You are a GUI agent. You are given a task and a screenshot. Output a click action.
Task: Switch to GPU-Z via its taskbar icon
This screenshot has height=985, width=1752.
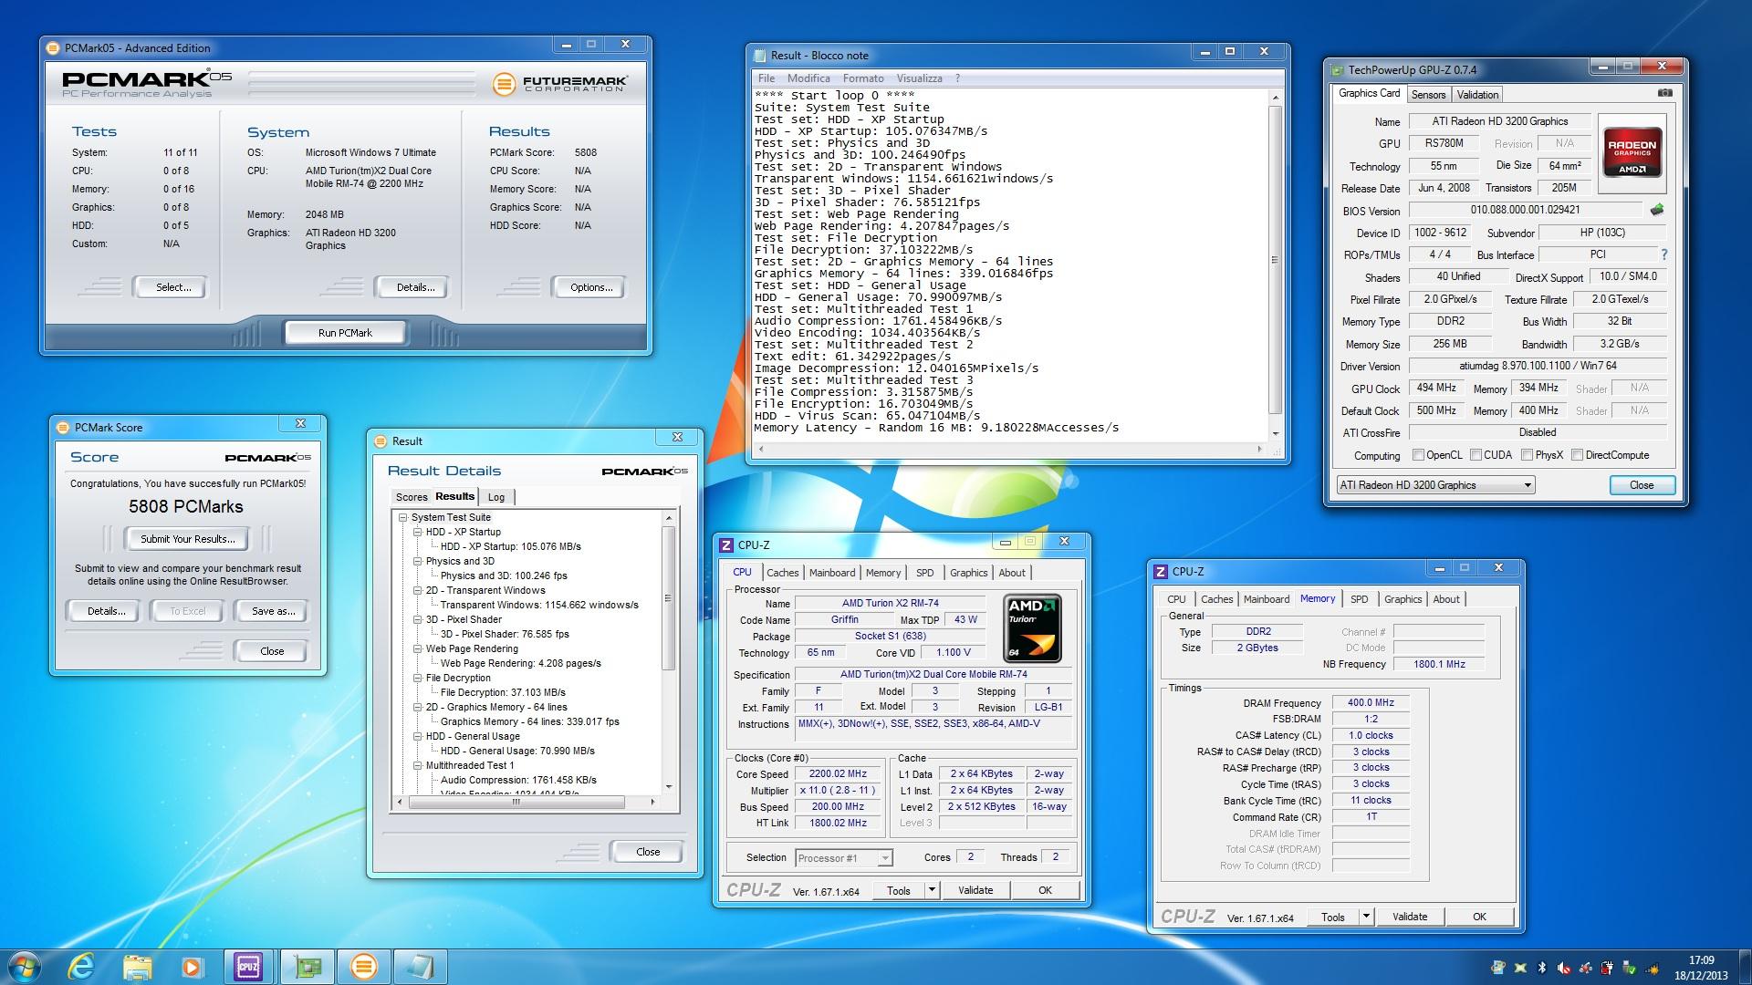click(308, 966)
